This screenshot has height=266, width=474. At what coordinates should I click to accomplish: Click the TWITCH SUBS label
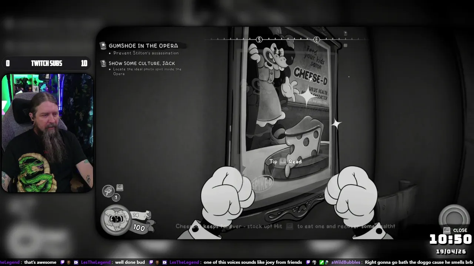(x=47, y=64)
